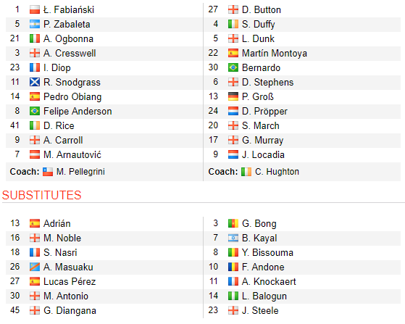Viewport: 405px width, 324px height.
Task: Click the Austria flag beside M. Arnautović
Action: [x=35, y=154]
